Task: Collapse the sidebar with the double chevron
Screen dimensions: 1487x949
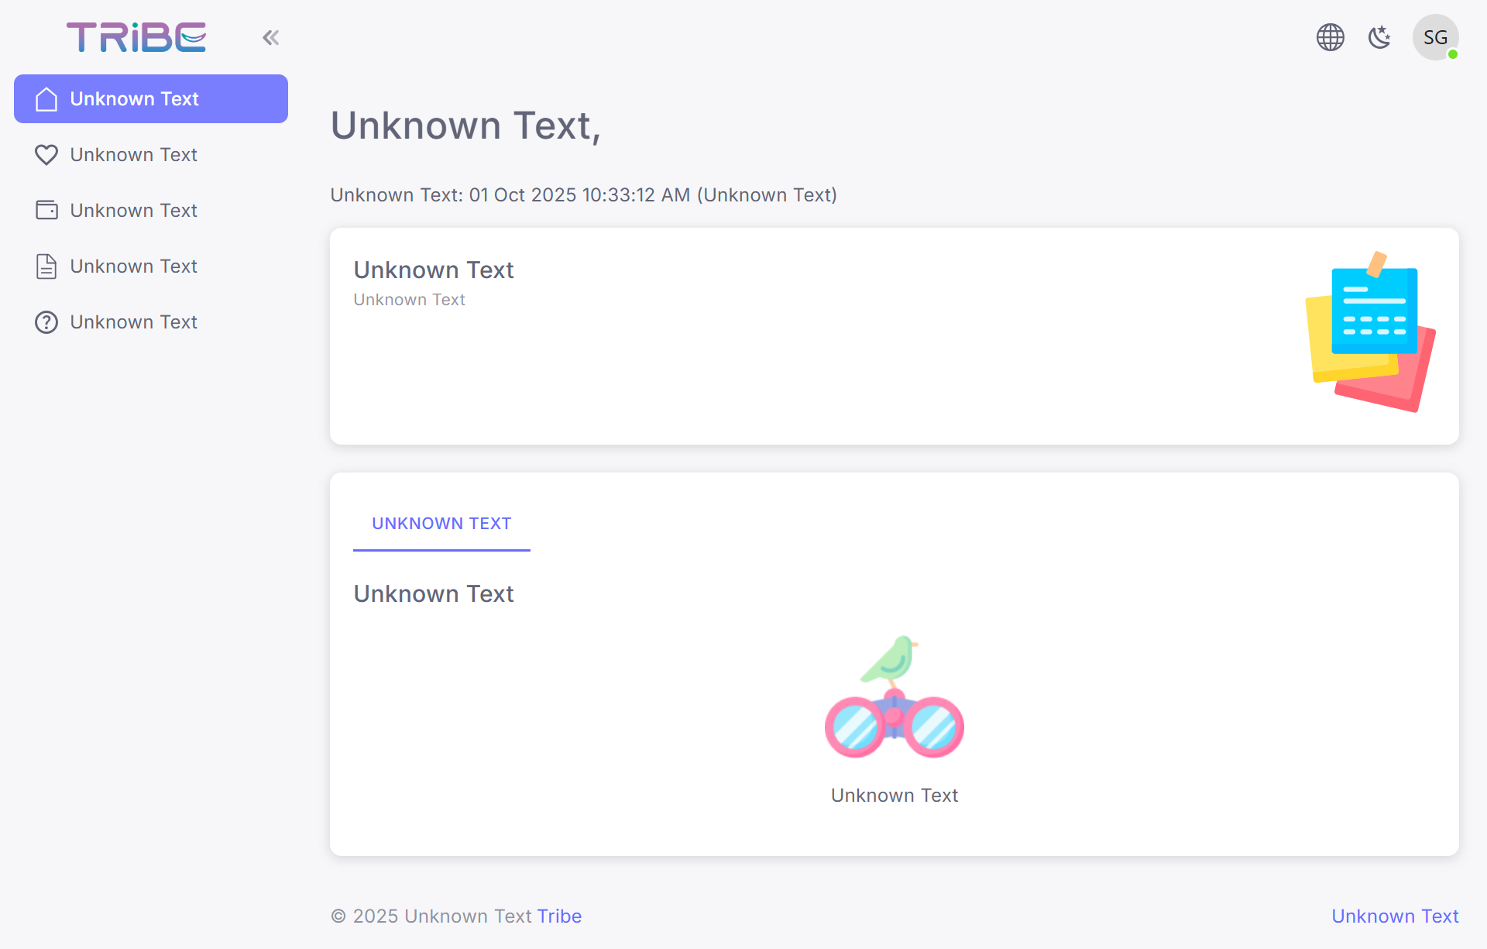Action: pos(270,37)
